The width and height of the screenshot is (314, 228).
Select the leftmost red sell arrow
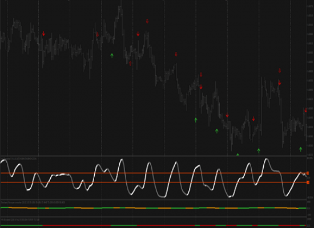point(43,34)
